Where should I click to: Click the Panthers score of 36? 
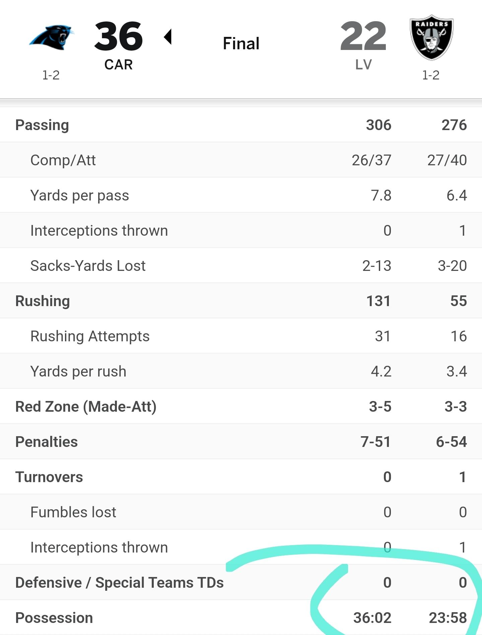coord(119,36)
